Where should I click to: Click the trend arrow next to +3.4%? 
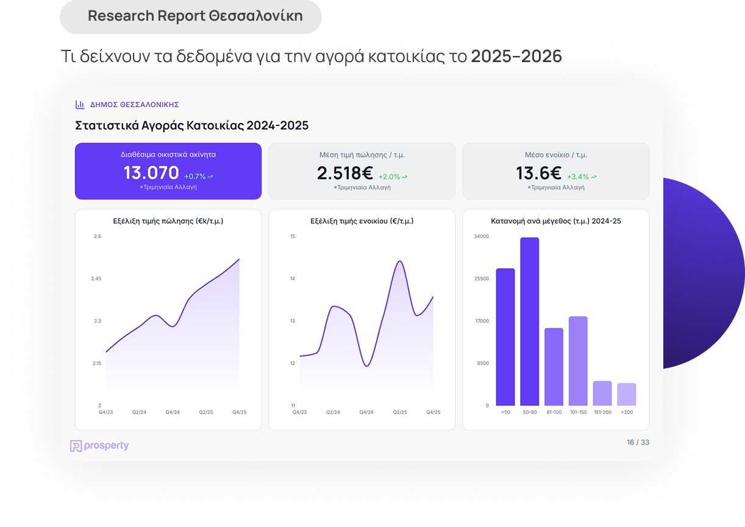(593, 177)
